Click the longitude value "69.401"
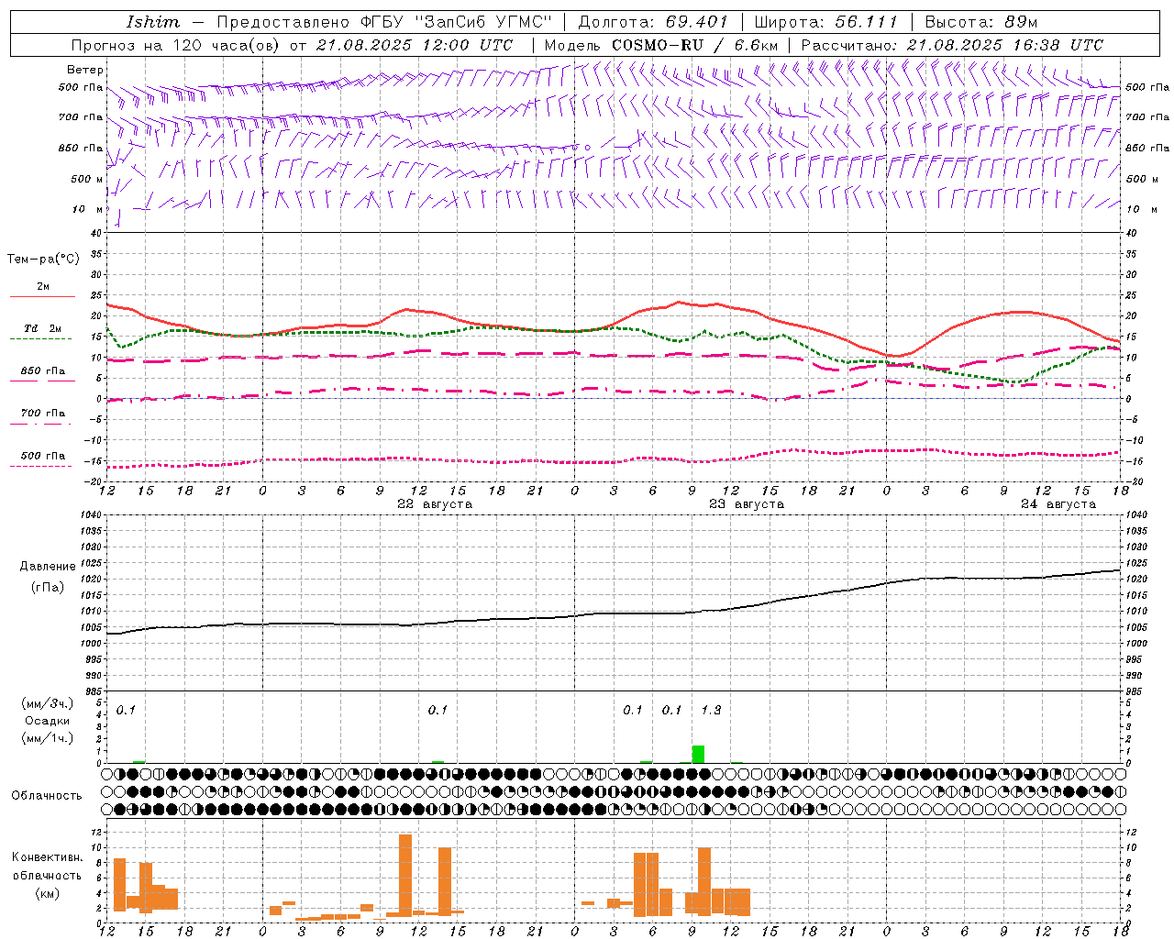1174x939 pixels. [696, 22]
